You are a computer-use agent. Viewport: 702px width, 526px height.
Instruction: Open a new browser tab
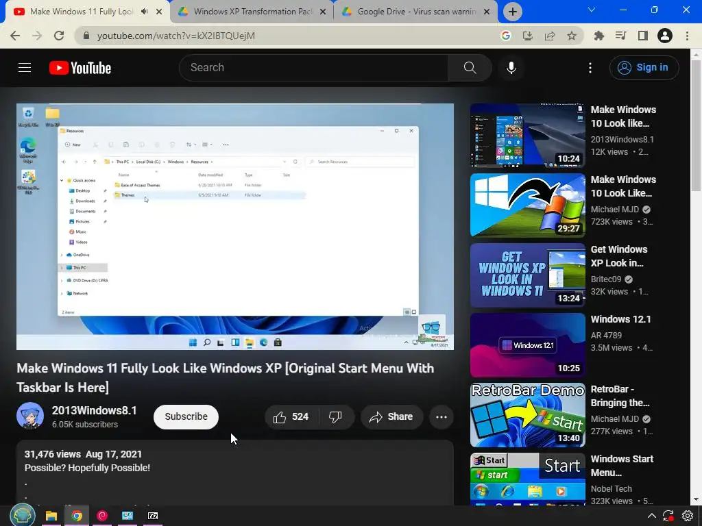[513, 12]
